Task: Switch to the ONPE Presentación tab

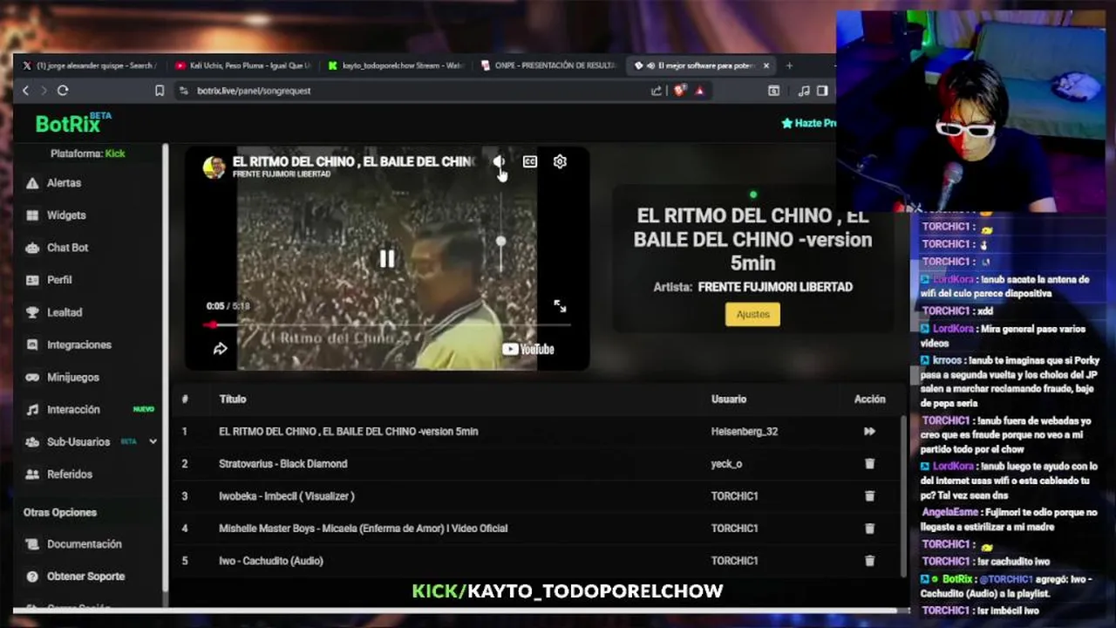Action: (549, 65)
